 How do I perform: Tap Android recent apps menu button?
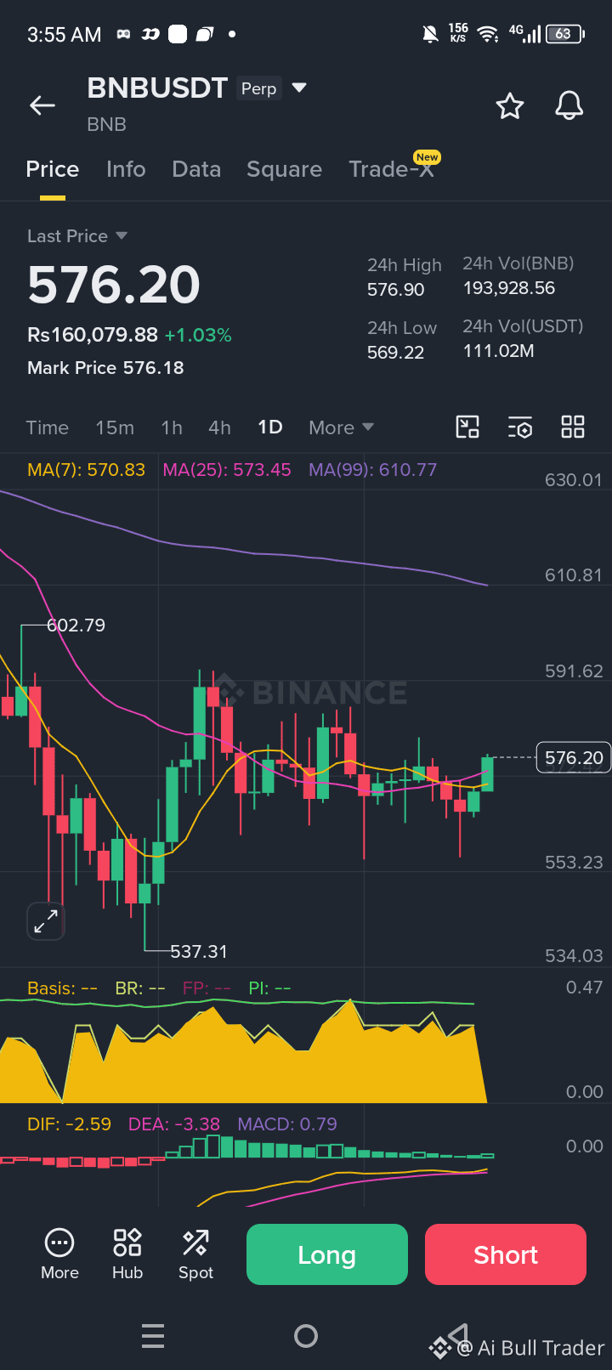click(153, 1336)
